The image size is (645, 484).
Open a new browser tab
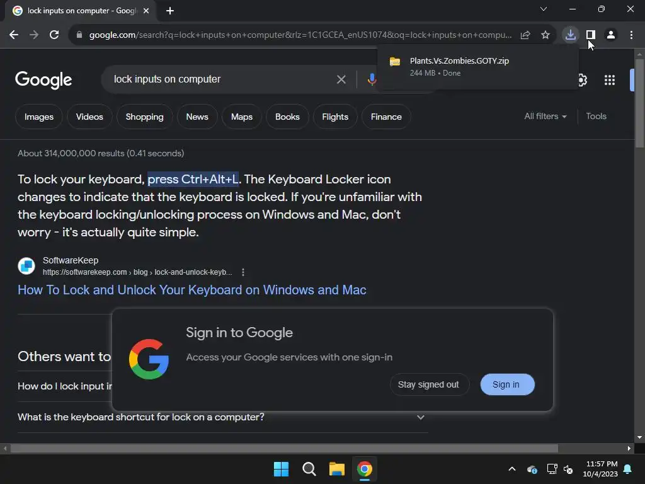170,11
